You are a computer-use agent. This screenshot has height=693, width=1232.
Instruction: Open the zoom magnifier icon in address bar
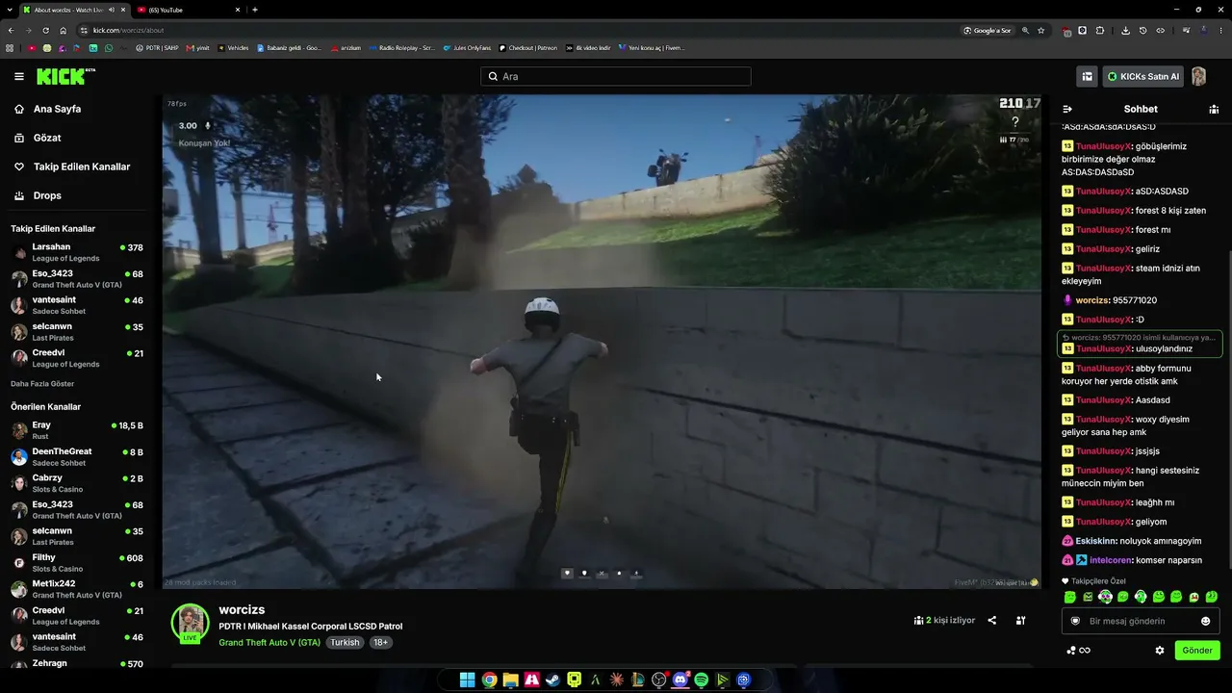coord(1026,31)
